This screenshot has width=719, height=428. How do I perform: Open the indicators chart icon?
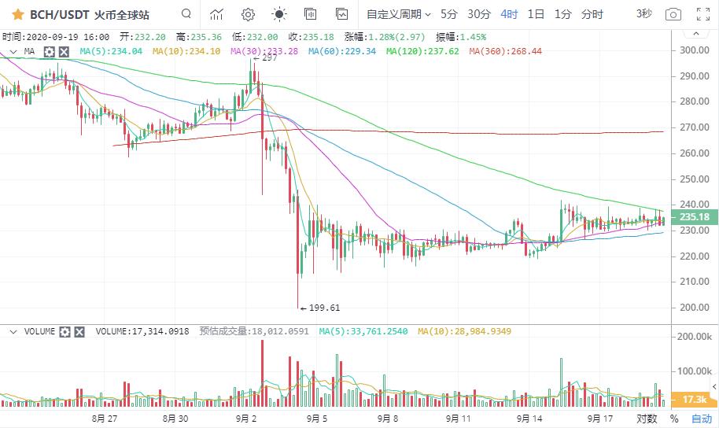coord(216,14)
